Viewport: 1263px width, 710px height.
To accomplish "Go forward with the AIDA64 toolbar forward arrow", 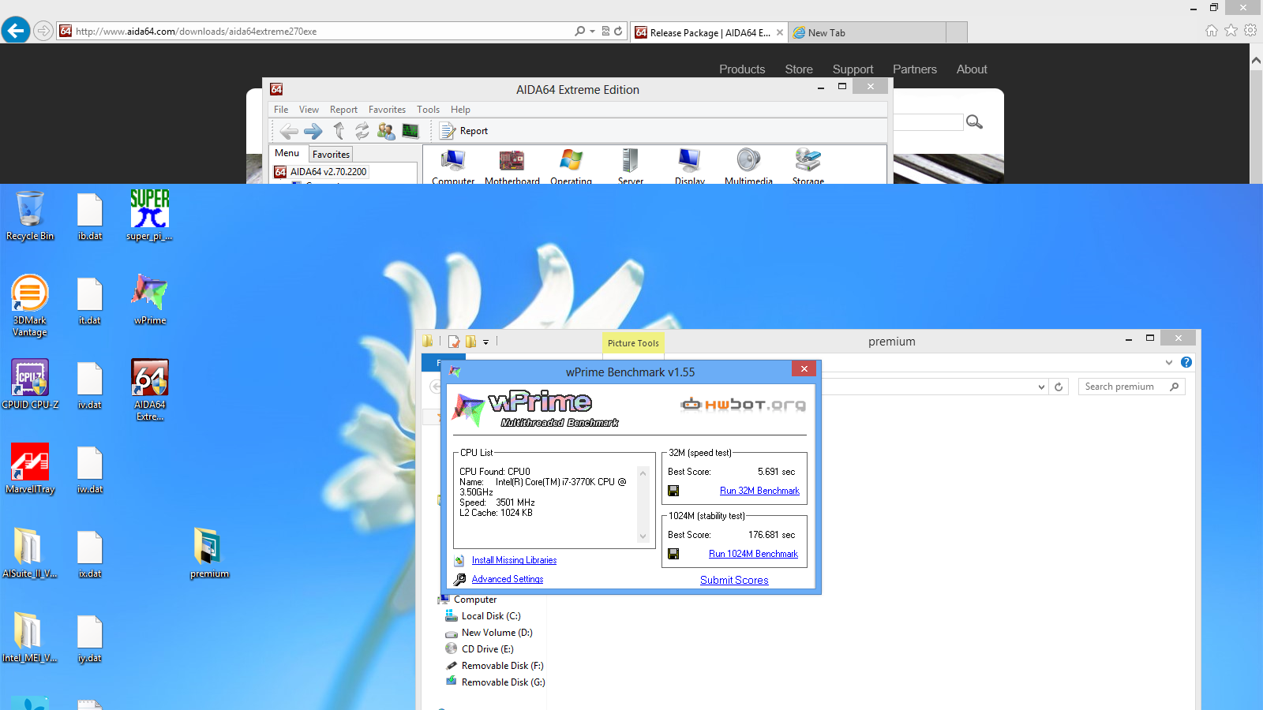I will coord(313,131).
